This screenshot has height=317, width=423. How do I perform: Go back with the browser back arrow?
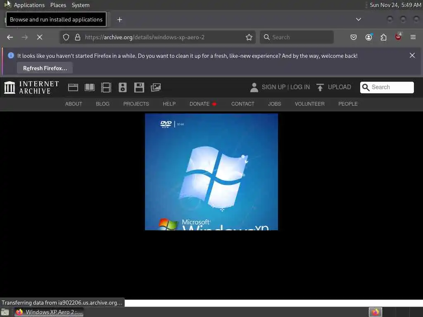click(10, 37)
